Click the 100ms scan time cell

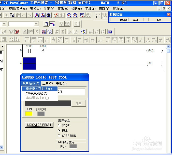pos(119,20)
